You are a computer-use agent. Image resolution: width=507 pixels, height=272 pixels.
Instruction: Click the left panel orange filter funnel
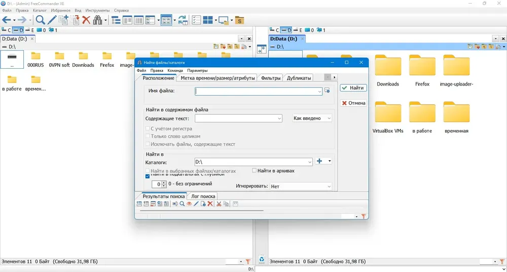pyautogui.click(x=248, y=261)
